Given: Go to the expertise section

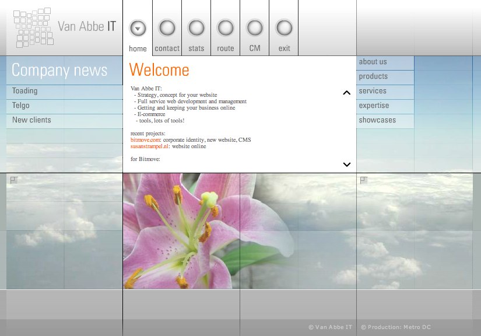Looking at the screenshot, I should click(374, 106).
